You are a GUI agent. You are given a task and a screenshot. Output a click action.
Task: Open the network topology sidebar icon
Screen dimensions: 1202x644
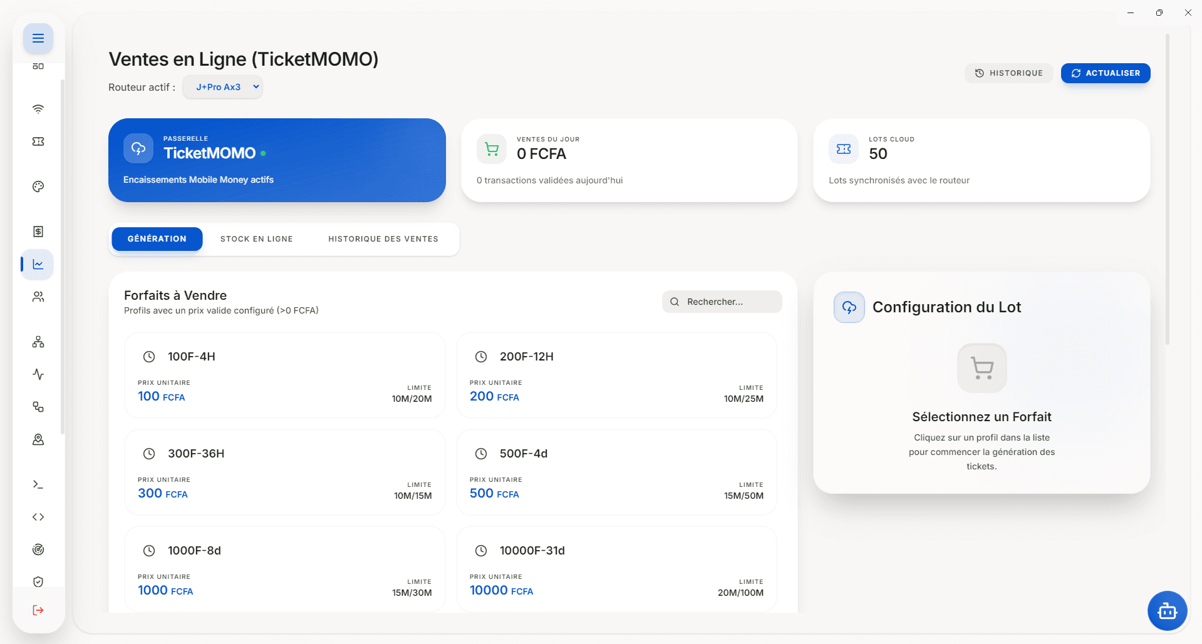click(38, 342)
